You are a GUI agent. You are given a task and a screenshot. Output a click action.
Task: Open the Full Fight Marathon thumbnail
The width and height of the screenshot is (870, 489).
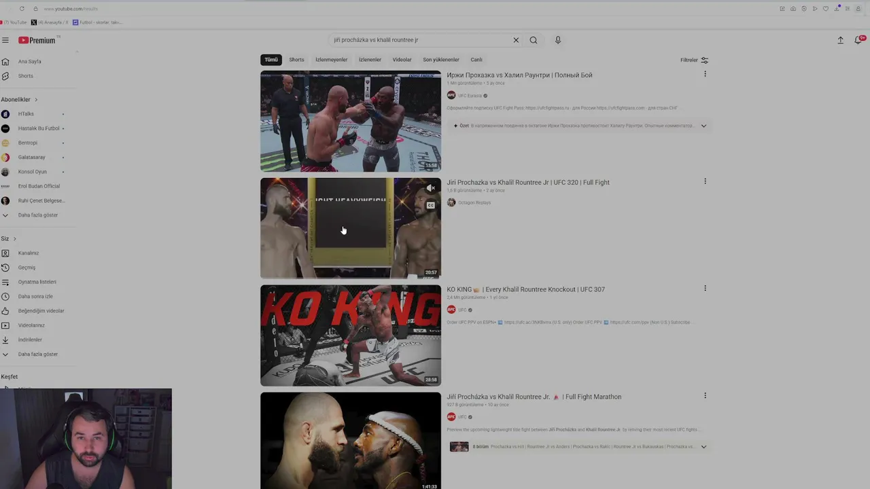(x=351, y=441)
